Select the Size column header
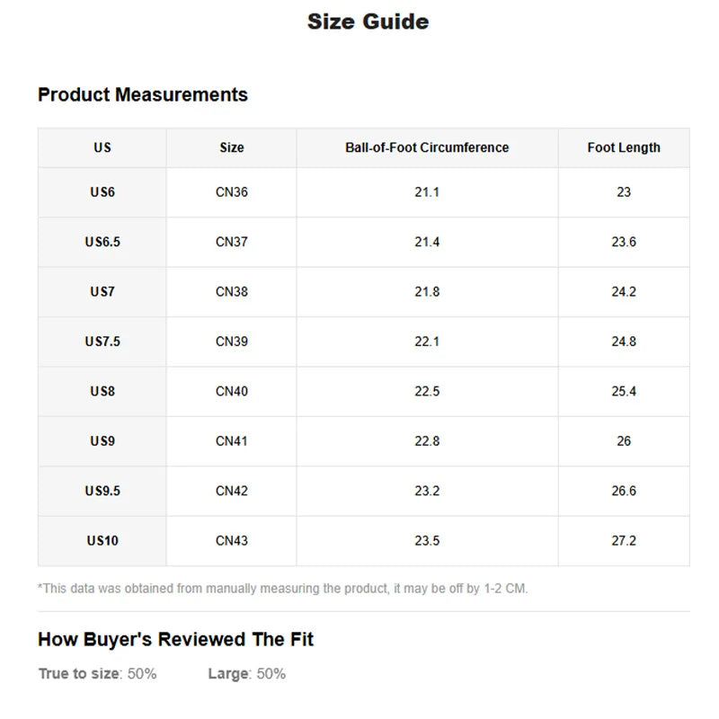Viewport: 719px width, 719px height. (x=231, y=147)
